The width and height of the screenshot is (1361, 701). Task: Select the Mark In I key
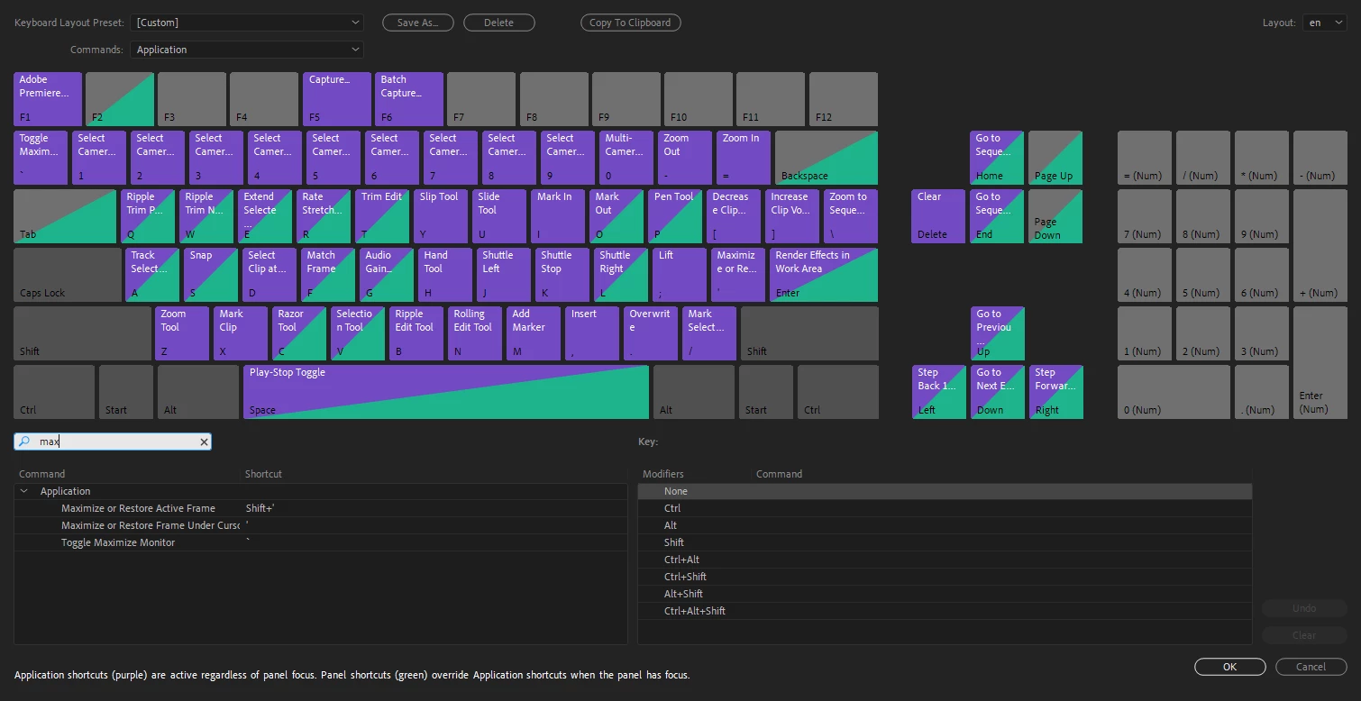tap(558, 216)
